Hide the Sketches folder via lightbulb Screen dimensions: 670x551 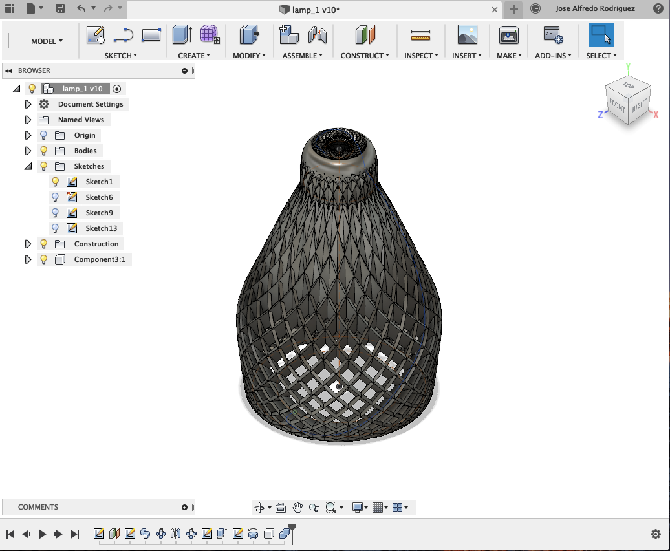pos(43,166)
